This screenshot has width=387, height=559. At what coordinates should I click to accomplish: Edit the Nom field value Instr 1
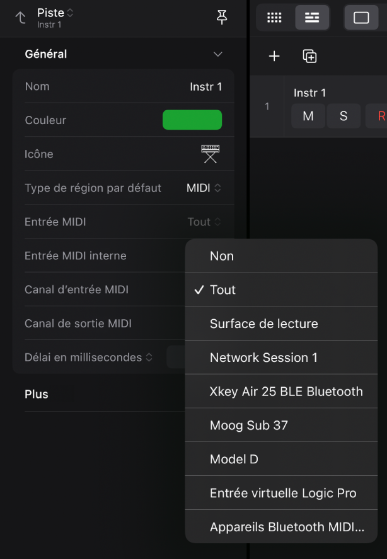205,87
